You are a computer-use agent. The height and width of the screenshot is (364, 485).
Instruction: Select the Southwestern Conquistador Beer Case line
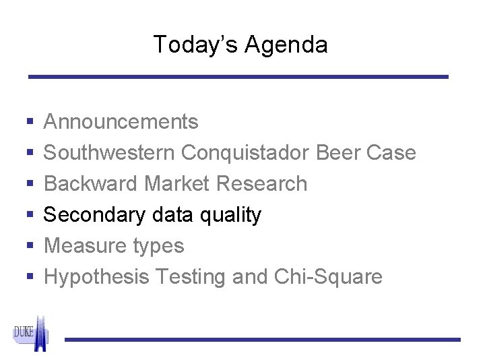pyautogui.click(x=230, y=153)
